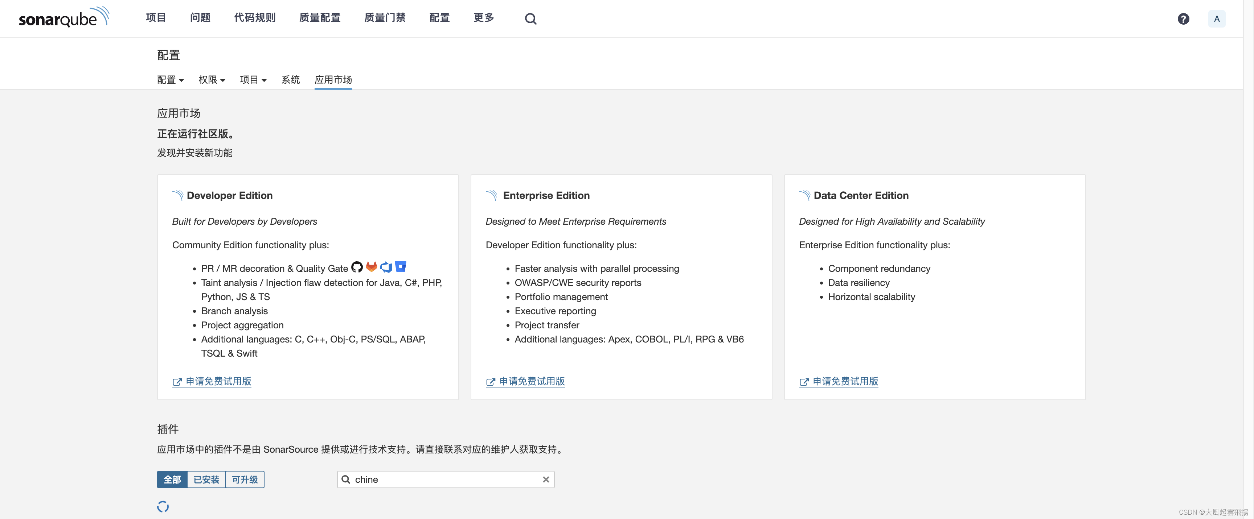The image size is (1254, 519).
Task: Click the GitHub icon in Developer Edition
Action: (357, 267)
